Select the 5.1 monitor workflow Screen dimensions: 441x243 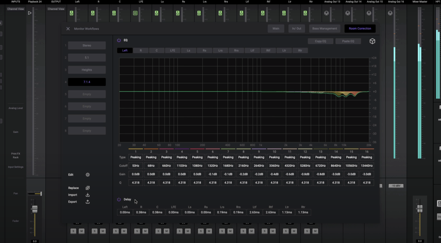click(x=87, y=57)
